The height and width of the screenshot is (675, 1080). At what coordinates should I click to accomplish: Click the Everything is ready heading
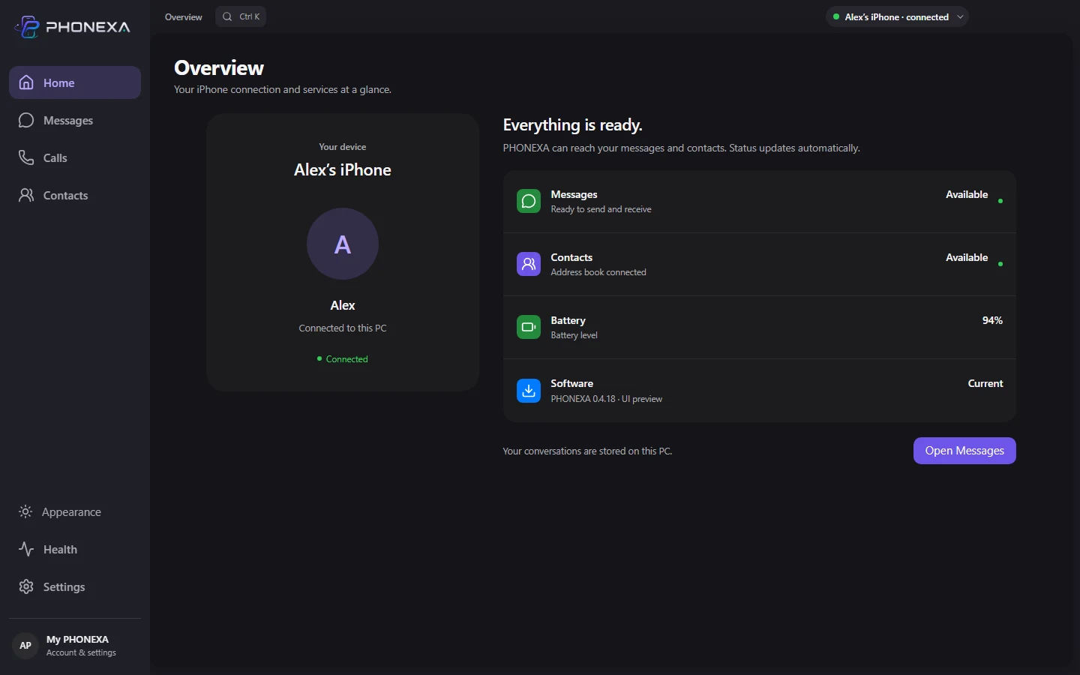pos(573,124)
